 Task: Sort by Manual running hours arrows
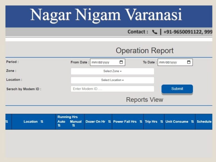point(73,126)
